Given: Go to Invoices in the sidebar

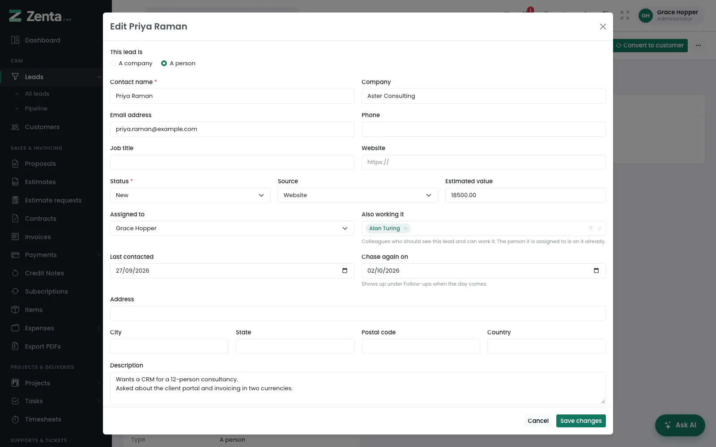Looking at the screenshot, I should pyautogui.click(x=38, y=237).
